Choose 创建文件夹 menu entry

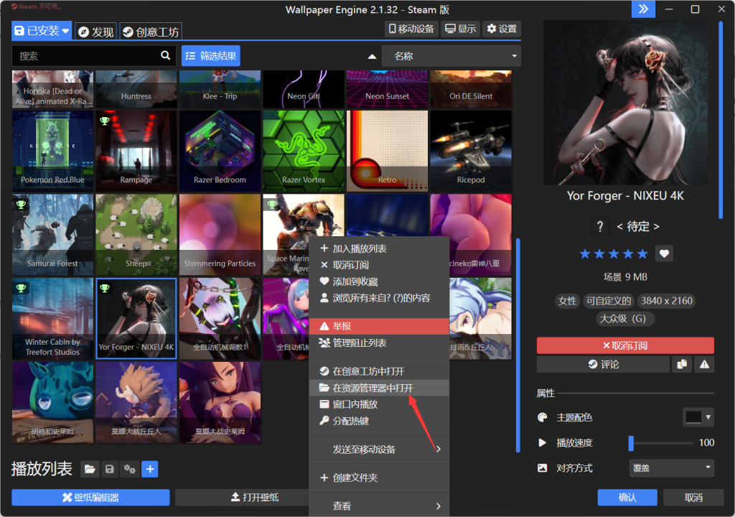tap(379, 478)
